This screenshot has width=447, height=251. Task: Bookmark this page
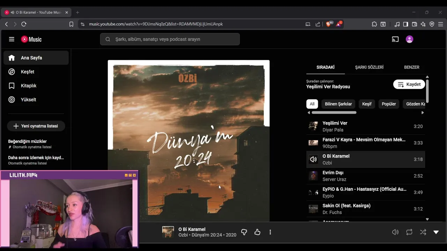coord(71,24)
